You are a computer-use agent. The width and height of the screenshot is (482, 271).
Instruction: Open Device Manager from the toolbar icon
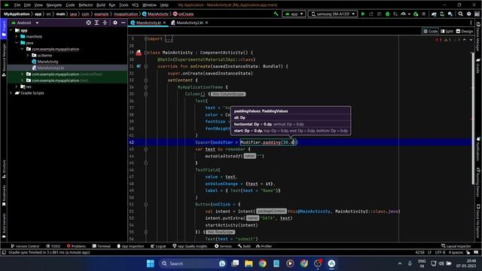click(x=442, y=14)
